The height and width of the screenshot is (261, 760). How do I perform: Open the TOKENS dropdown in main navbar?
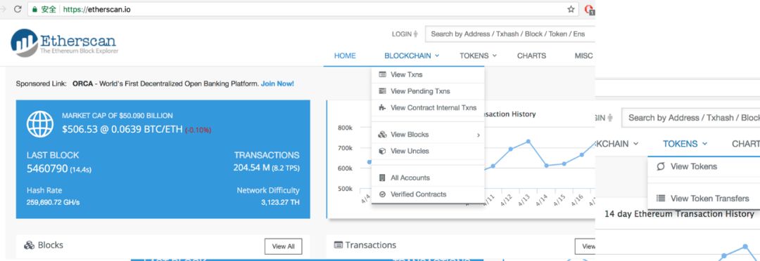click(x=478, y=55)
